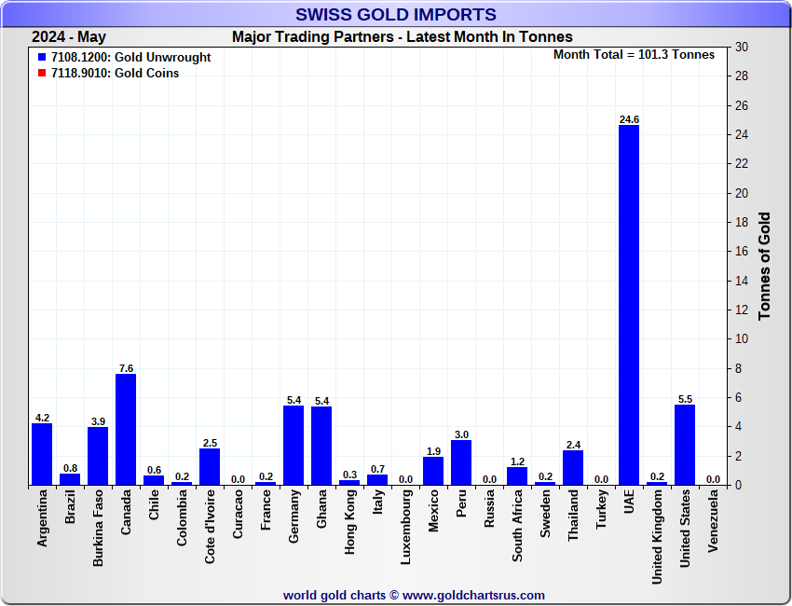This screenshot has height=606, width=792.
Task: Click the Month Total 101.3 Tonnes text
Action: click(x=634, y=55)
